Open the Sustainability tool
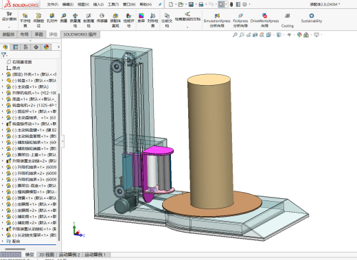357x260 pixels. tap(312, 18)
